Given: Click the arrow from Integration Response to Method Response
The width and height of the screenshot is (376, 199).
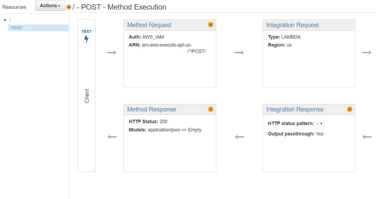Looking at the screenshot, I should click(239, 137).
